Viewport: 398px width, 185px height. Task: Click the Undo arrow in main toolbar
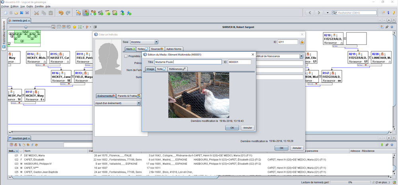(61, 13)
